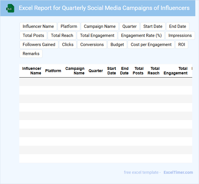The width and height of the screenshot is (199, 184).
Task: Open the ExcelTimer.com link
Action: tap(178, 172)
